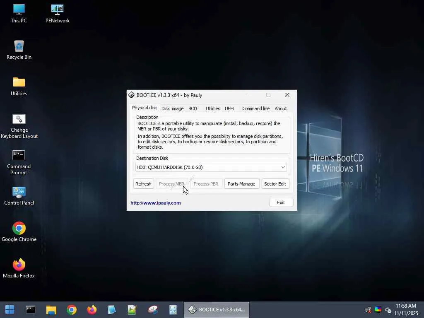Minimize the BOOTICE window
424x318 pixels.
tap(250, 95)
